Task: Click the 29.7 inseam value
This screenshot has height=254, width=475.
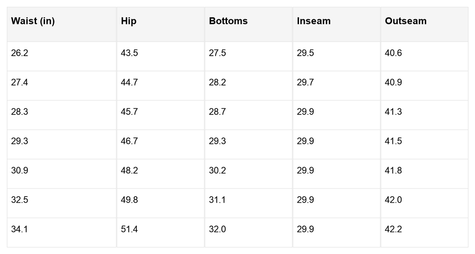Action: click(305, 82)
